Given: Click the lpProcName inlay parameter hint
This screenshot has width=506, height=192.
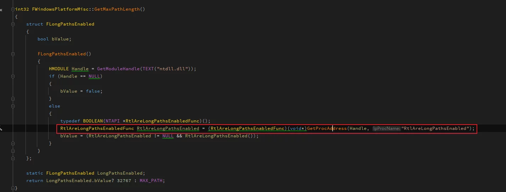Looking at the screenshot, I should pyautogui.click(x=386, y=128).
